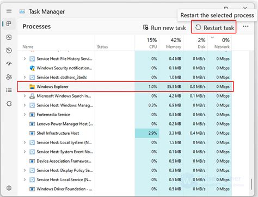The image size is (258, 197).
Task: Click the vertical scrollbar thumb
Action: pyautogui.click(x=251, y=184)
